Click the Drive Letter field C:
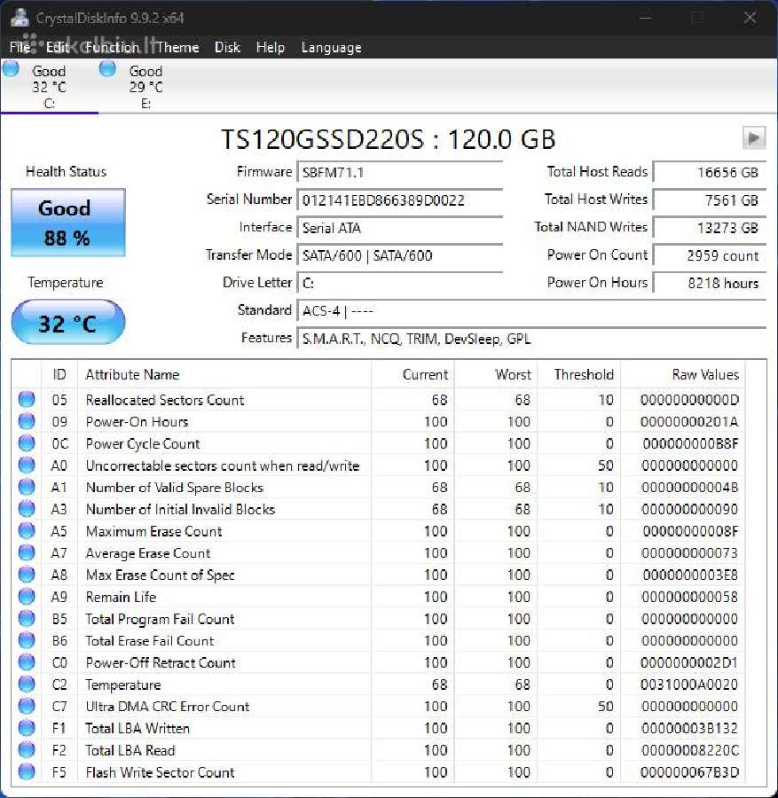Viewport: 778px width, 798px height. click(400, 283)
